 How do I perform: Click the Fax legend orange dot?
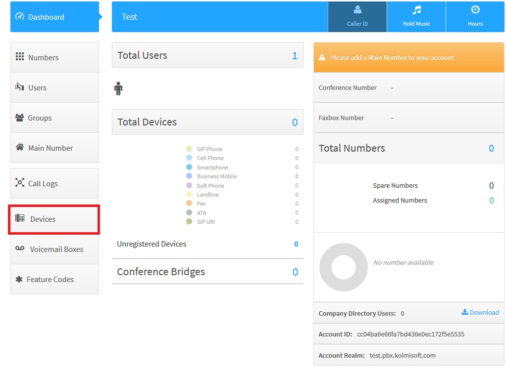189,204
